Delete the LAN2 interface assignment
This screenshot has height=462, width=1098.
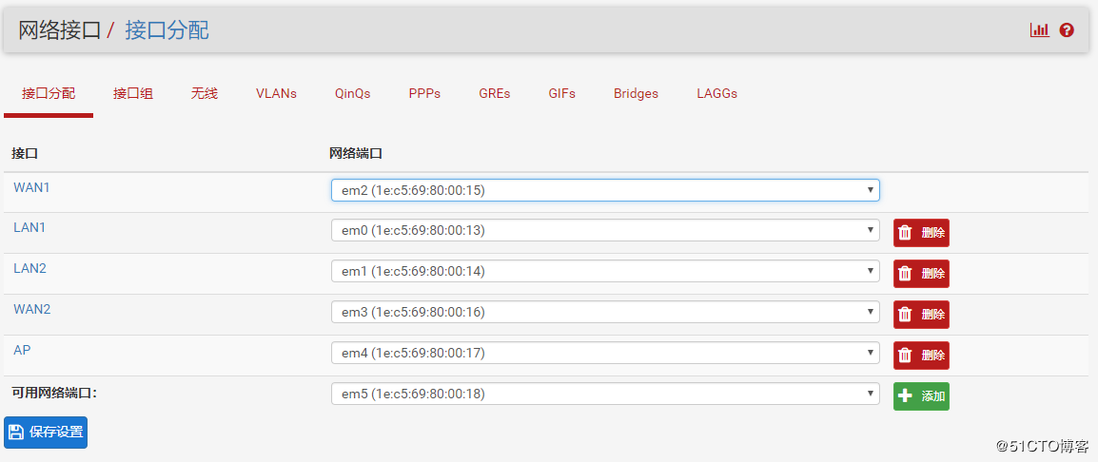coord(921,274)
